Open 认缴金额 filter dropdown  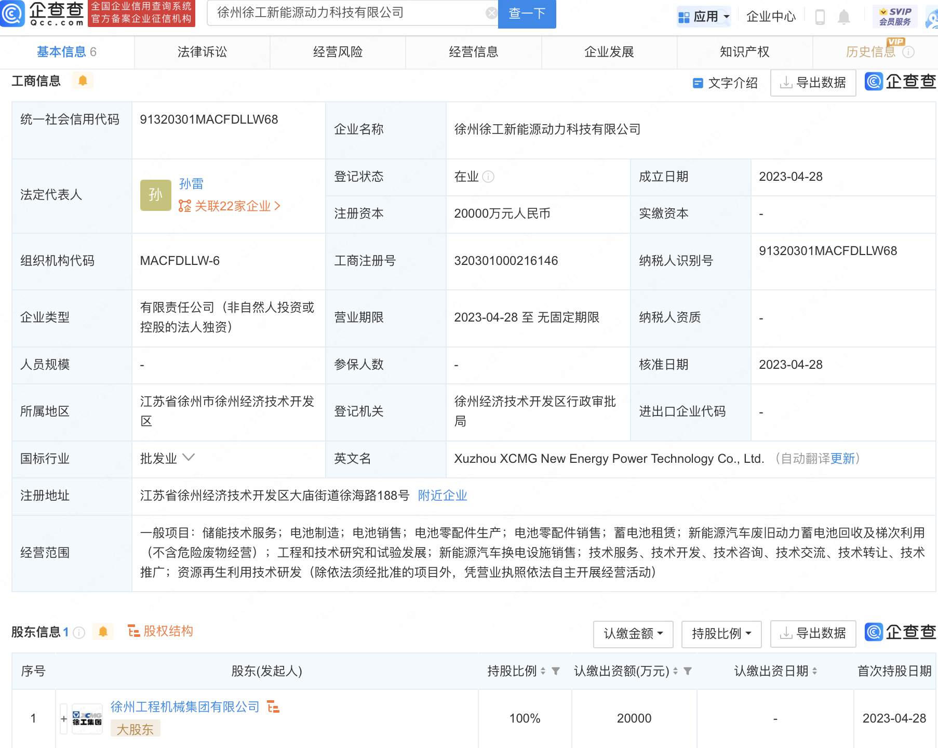pyautogui.click(x=633, y=634)
